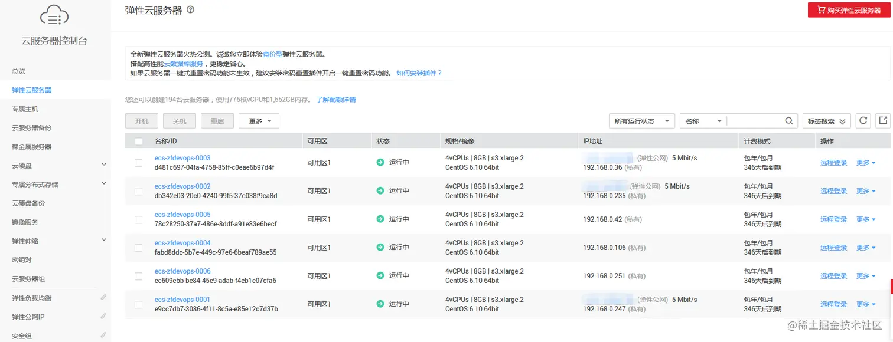Click the search magnifier icon
Viewport: 893px width, 342px height.
click(x=788, y=120)
